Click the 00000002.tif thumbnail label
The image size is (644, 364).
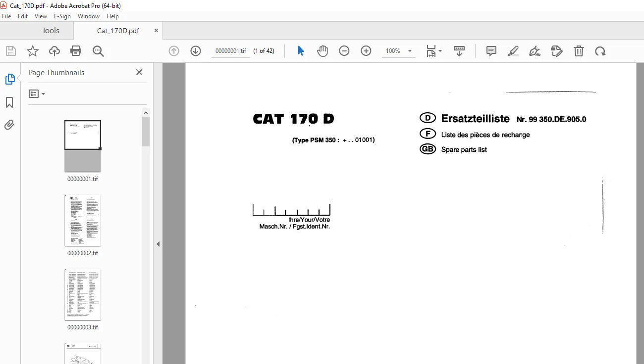coord(83,253)
